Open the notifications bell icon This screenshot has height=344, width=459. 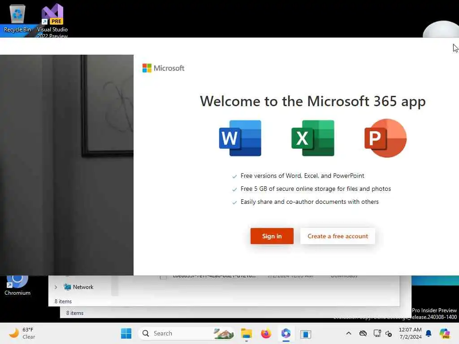tap(429, 333)
